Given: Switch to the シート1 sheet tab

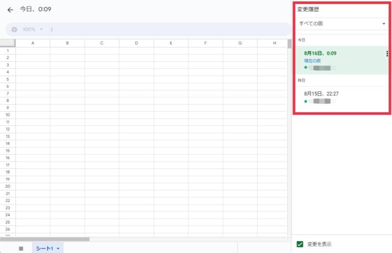Looking at the screenshot, I should pyautogui.click(x=45, y=248).
